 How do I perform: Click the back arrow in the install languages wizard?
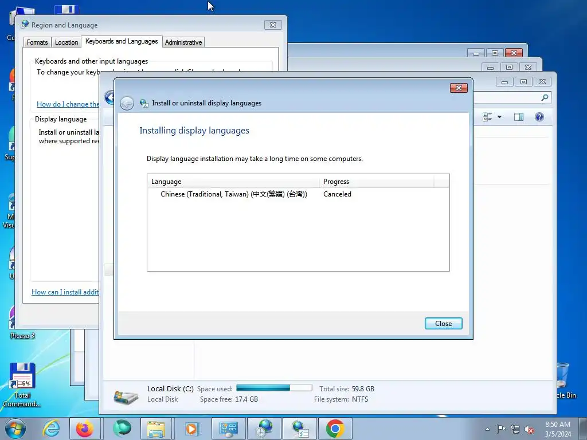(127, 103)
